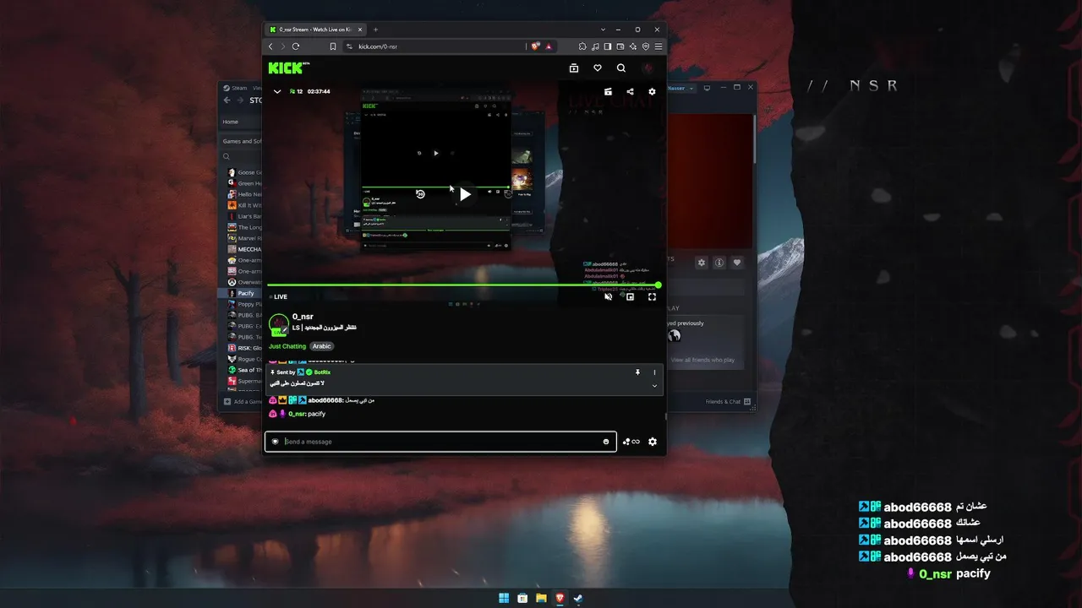Open the Just Chatting category link
Image resolution: width=1082 pixels, height=608 pixels.
(287, 346)
